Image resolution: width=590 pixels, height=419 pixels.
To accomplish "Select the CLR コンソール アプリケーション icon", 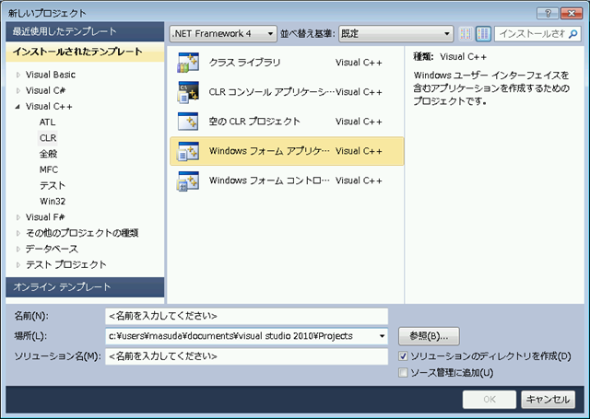I will (188, 92).
